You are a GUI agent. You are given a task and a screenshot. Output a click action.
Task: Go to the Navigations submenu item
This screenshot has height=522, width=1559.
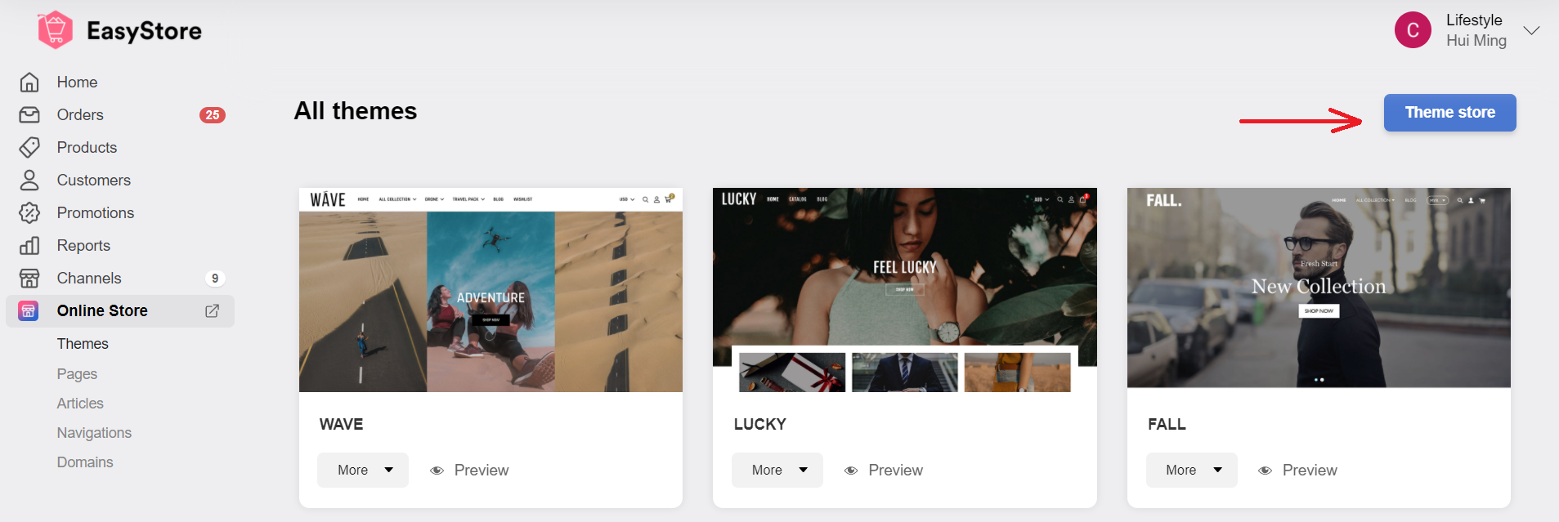(x=94, y=433)
